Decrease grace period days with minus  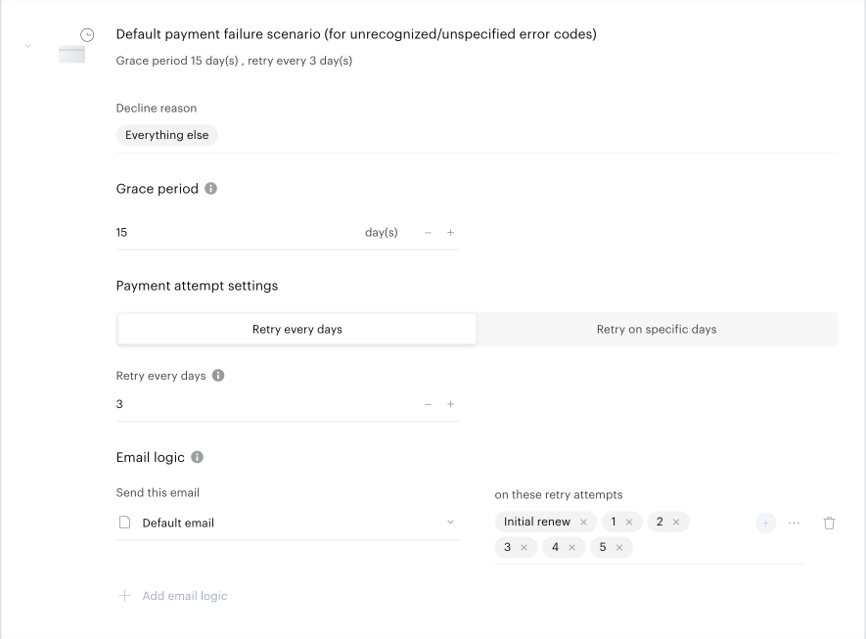coord(428,233)
